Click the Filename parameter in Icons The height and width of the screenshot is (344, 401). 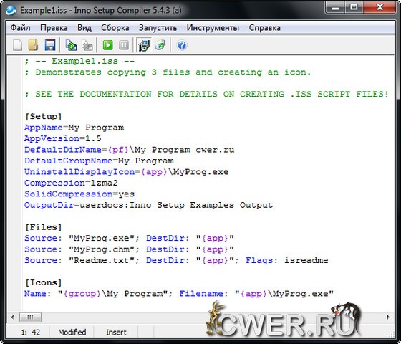click(x=201, y=294)
